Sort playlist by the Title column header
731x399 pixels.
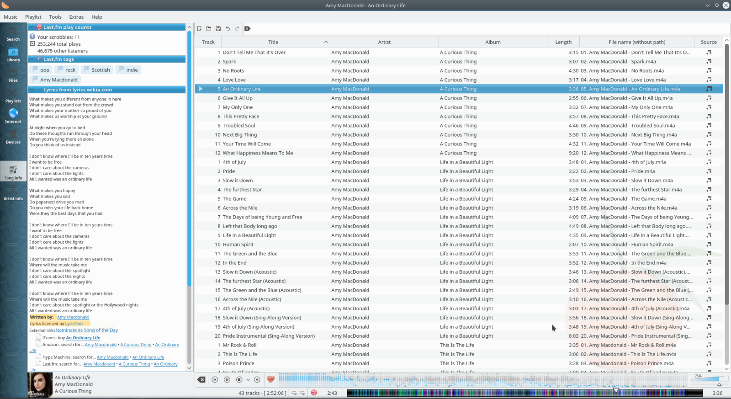click(273, 42)
